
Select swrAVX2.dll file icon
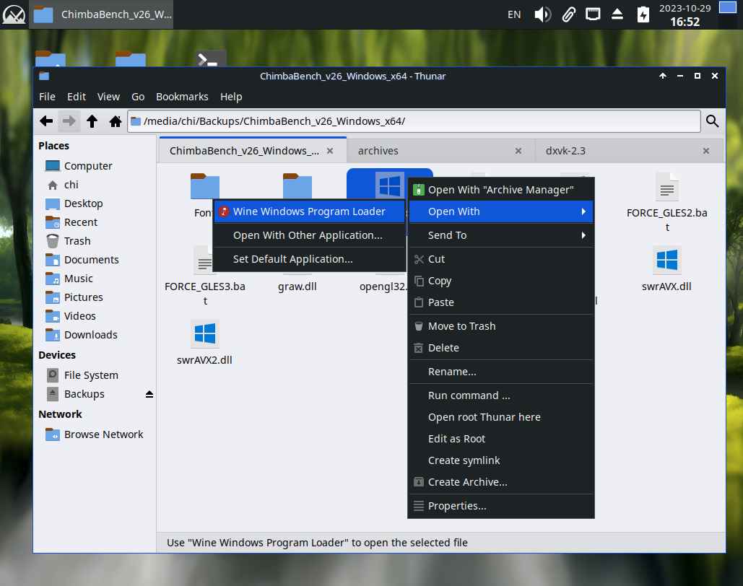click(x=205, y=333)
